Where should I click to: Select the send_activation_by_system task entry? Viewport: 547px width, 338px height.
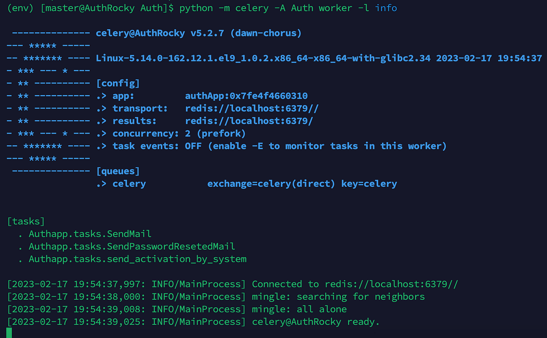[137, 259]
